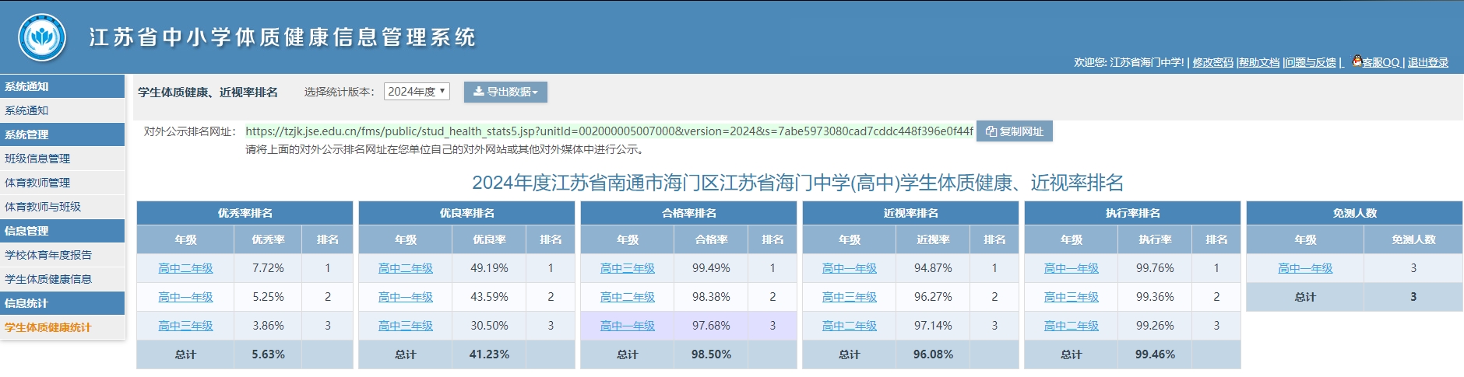Viewport: 1464px width, 377px height.
Task: Click the 近视率排名 table header
Action: (x=910, y=213)
